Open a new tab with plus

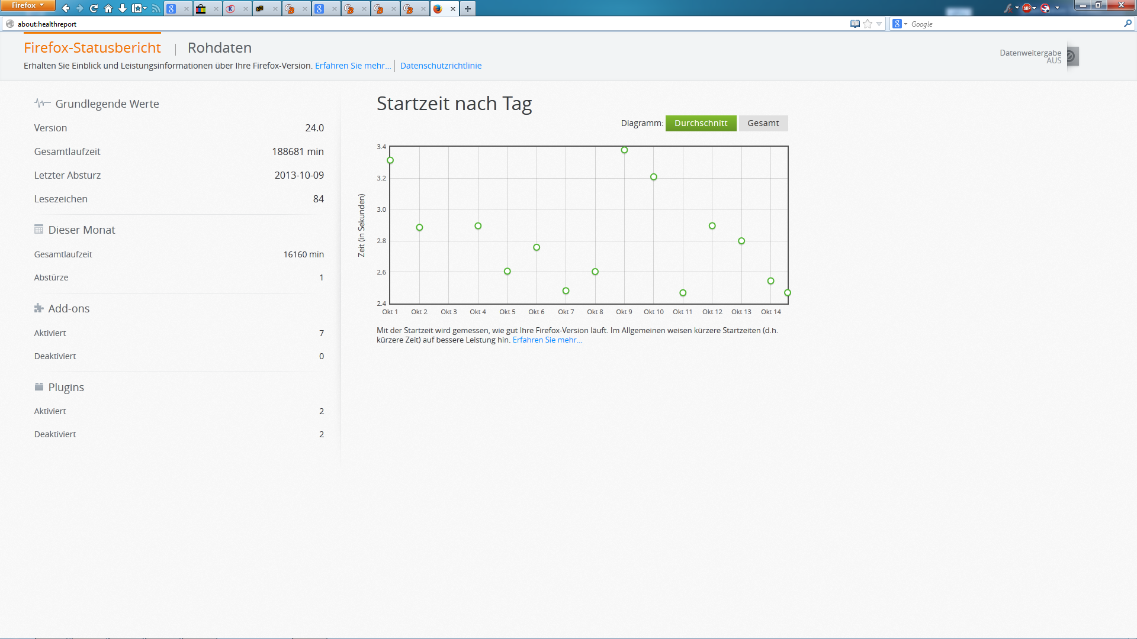coord(468,8)
